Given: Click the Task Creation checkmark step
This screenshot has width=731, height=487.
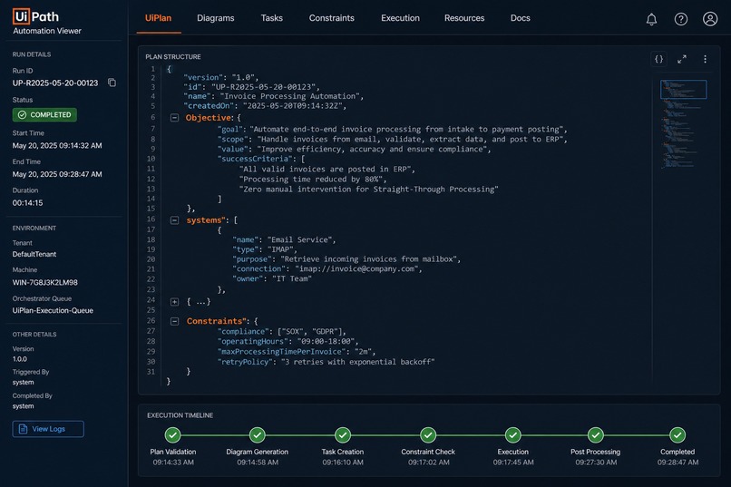Looking at the screenshot, I should point(343,434).
